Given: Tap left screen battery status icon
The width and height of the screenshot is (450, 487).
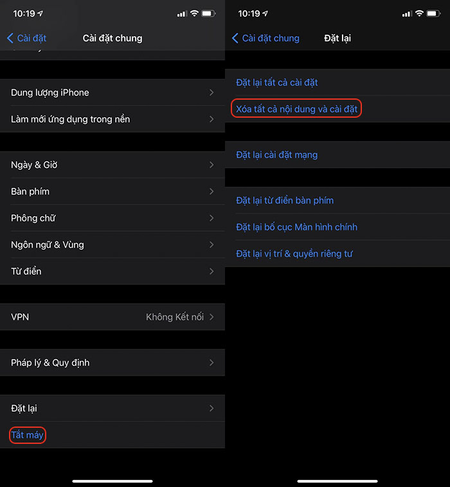Looking at the screenshot, I should pos(209,14).
